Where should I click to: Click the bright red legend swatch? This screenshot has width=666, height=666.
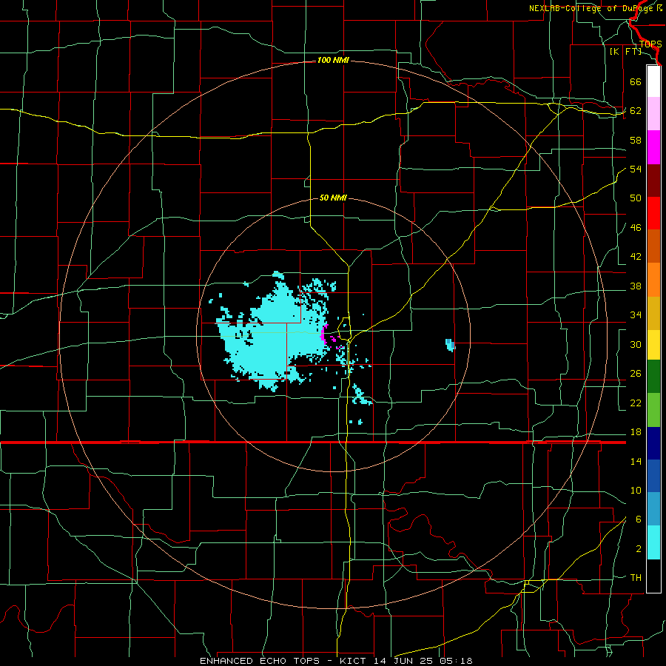tap(653, 213)
